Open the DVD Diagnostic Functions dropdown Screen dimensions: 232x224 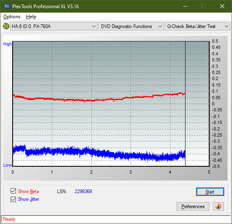[x=131, y=26]
